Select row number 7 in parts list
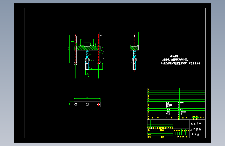Screen dimensions: 225x146 pos(148,100)
